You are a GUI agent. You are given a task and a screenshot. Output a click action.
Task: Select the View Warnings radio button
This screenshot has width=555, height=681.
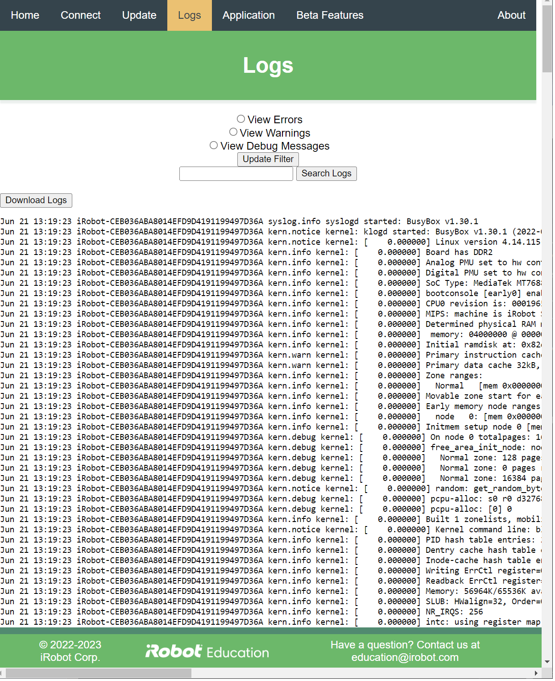(x=233, y=132)
